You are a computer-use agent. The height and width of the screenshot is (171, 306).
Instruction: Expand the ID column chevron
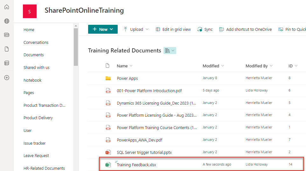pos(296,66)
